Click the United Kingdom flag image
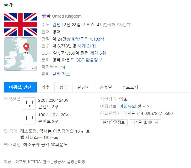Viewport: 191px width, 168px height. click(21, 24)
